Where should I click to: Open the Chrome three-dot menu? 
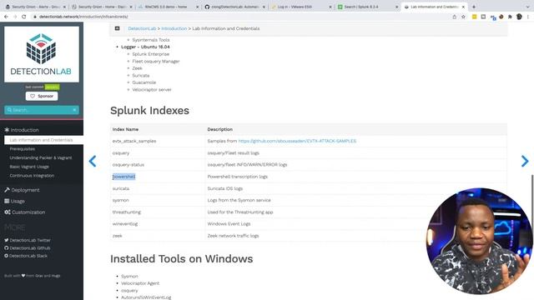click(528, 17)
